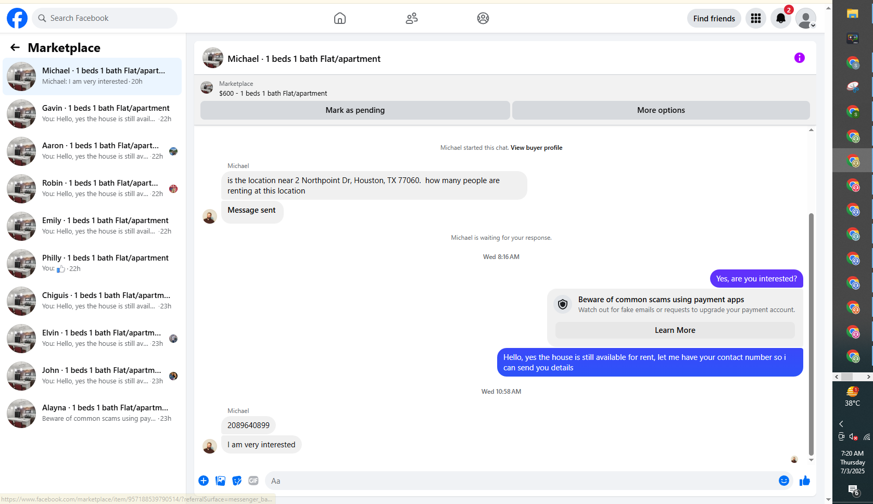Go back using the Marketplace arrow
Image resolution: width=873 pixels, height=504 pixels.
(15, 47)
